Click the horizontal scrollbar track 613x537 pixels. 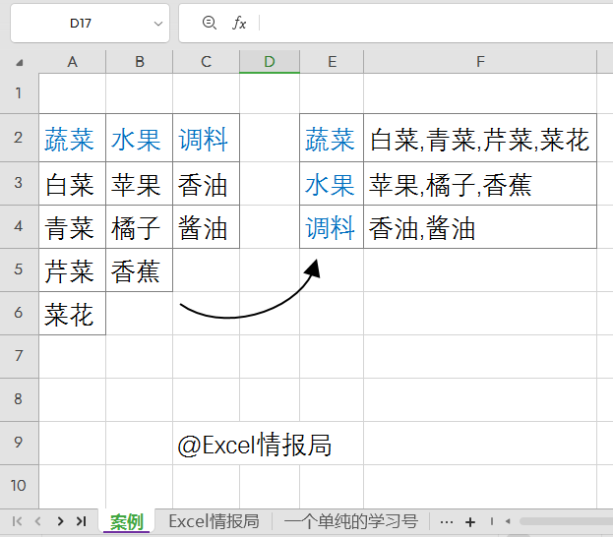(566, 521)
